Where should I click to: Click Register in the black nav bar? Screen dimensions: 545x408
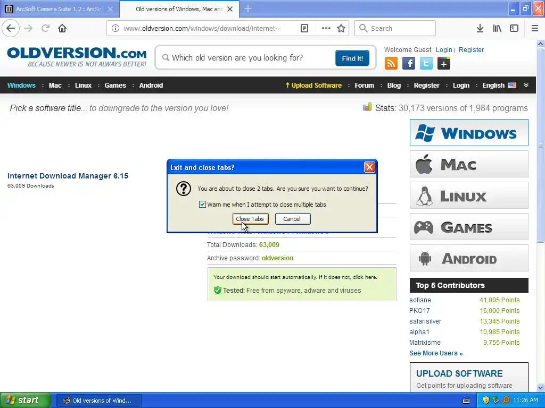(426, 86)
